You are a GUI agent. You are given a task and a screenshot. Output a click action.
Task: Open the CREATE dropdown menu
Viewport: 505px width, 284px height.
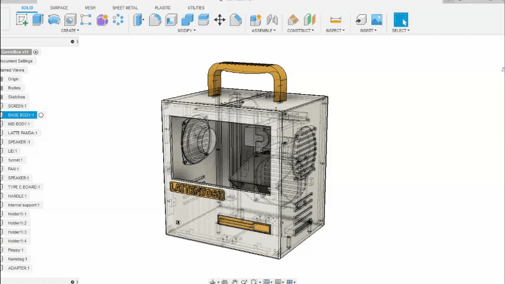[70, 31]
